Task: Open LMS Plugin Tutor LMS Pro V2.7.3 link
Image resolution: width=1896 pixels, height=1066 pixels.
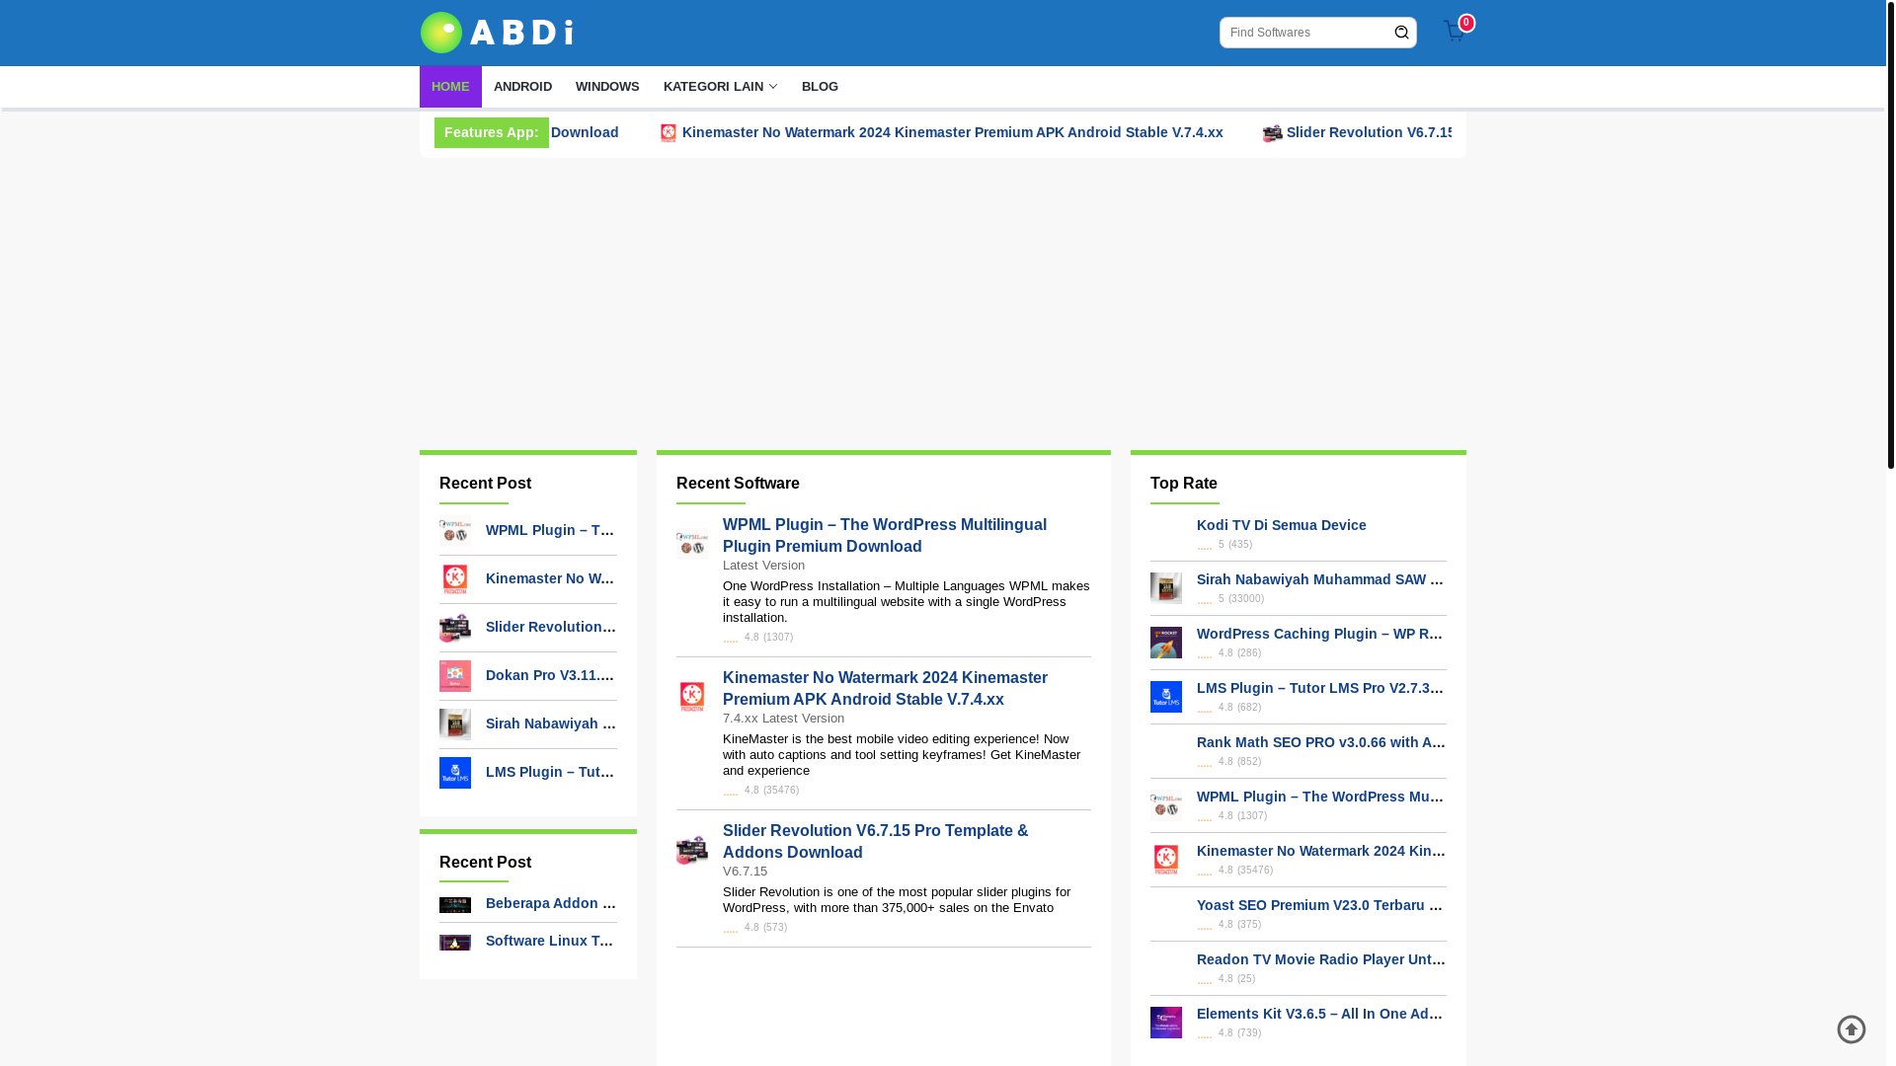Action: [1321, 688]
